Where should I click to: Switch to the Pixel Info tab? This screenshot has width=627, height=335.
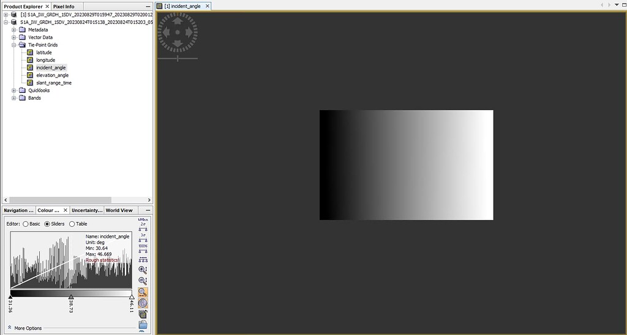64,6
